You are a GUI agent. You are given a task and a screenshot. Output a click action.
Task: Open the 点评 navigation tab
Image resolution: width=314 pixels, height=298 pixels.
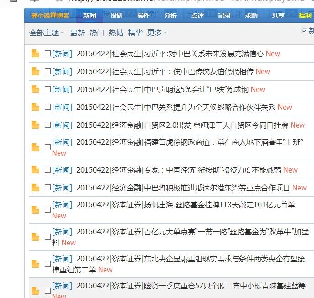[197, 16]
